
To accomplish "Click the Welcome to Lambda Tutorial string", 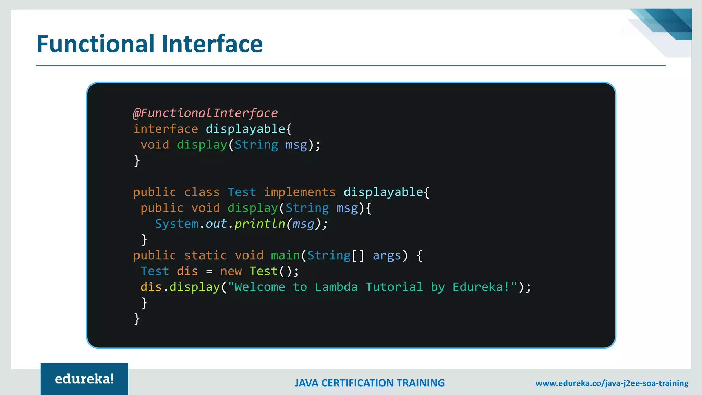I will tap(372, 287).
